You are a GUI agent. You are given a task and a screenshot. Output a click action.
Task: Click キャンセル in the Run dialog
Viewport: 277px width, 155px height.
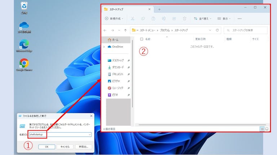coord(65,147)
